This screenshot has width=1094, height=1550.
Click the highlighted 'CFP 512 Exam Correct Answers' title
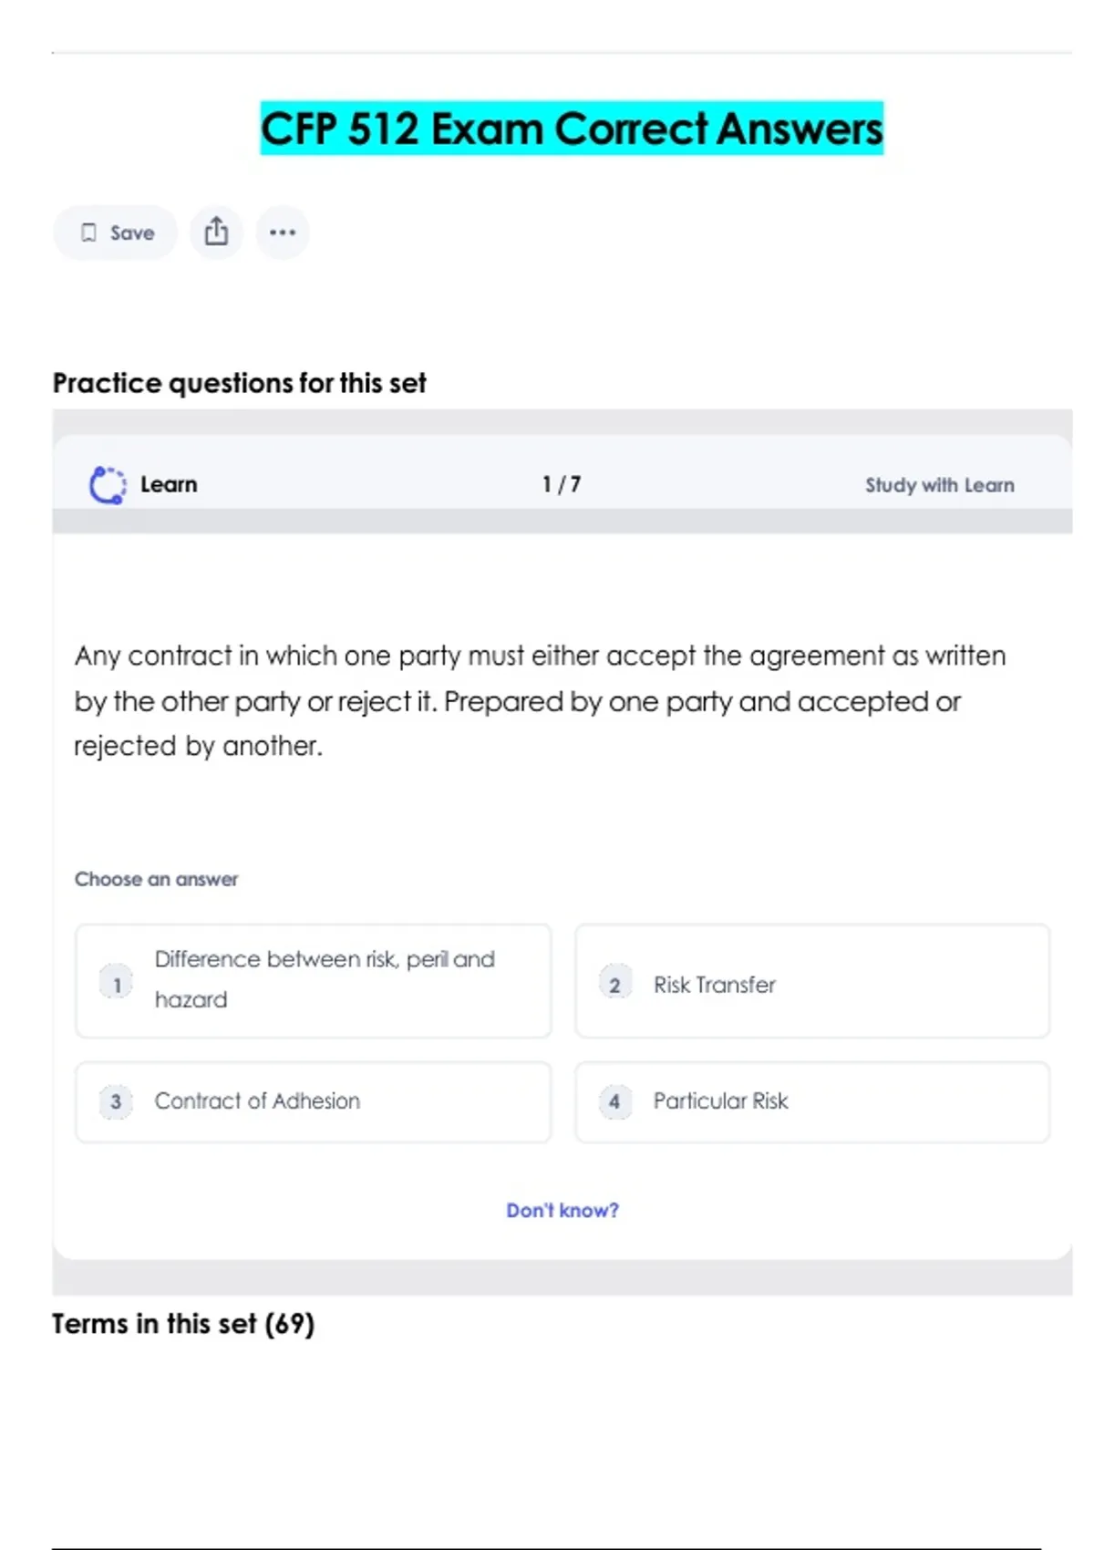(x=572, y=129)
